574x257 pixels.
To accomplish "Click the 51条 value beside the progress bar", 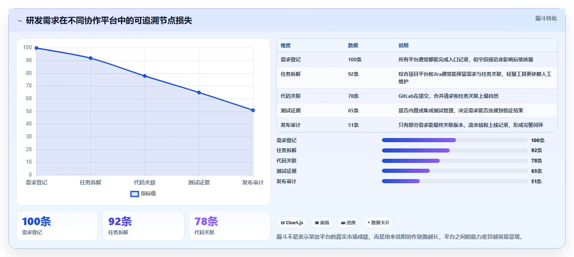I will (537, 182).
